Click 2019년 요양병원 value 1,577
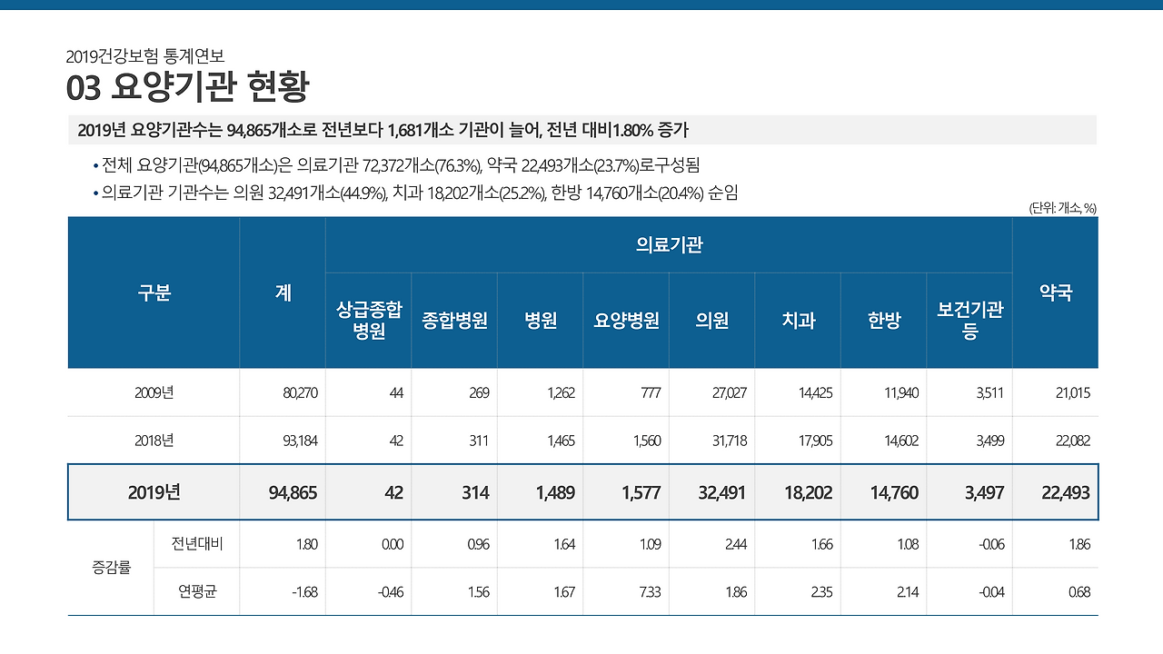 pos(640,492)
